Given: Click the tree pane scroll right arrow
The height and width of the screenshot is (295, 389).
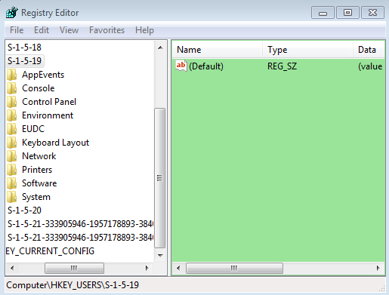Looking at the screenshot, I should [x=147, y=268].
